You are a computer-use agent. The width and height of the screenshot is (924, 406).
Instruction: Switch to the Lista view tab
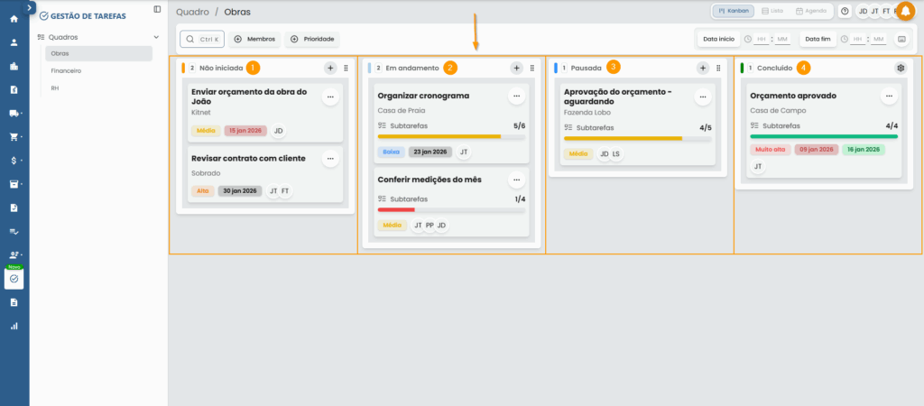coord(772,11)
